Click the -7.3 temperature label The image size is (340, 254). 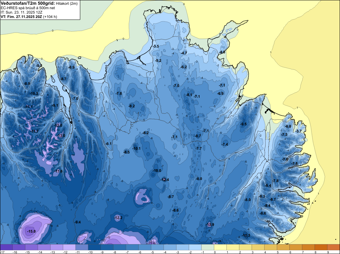284,135
